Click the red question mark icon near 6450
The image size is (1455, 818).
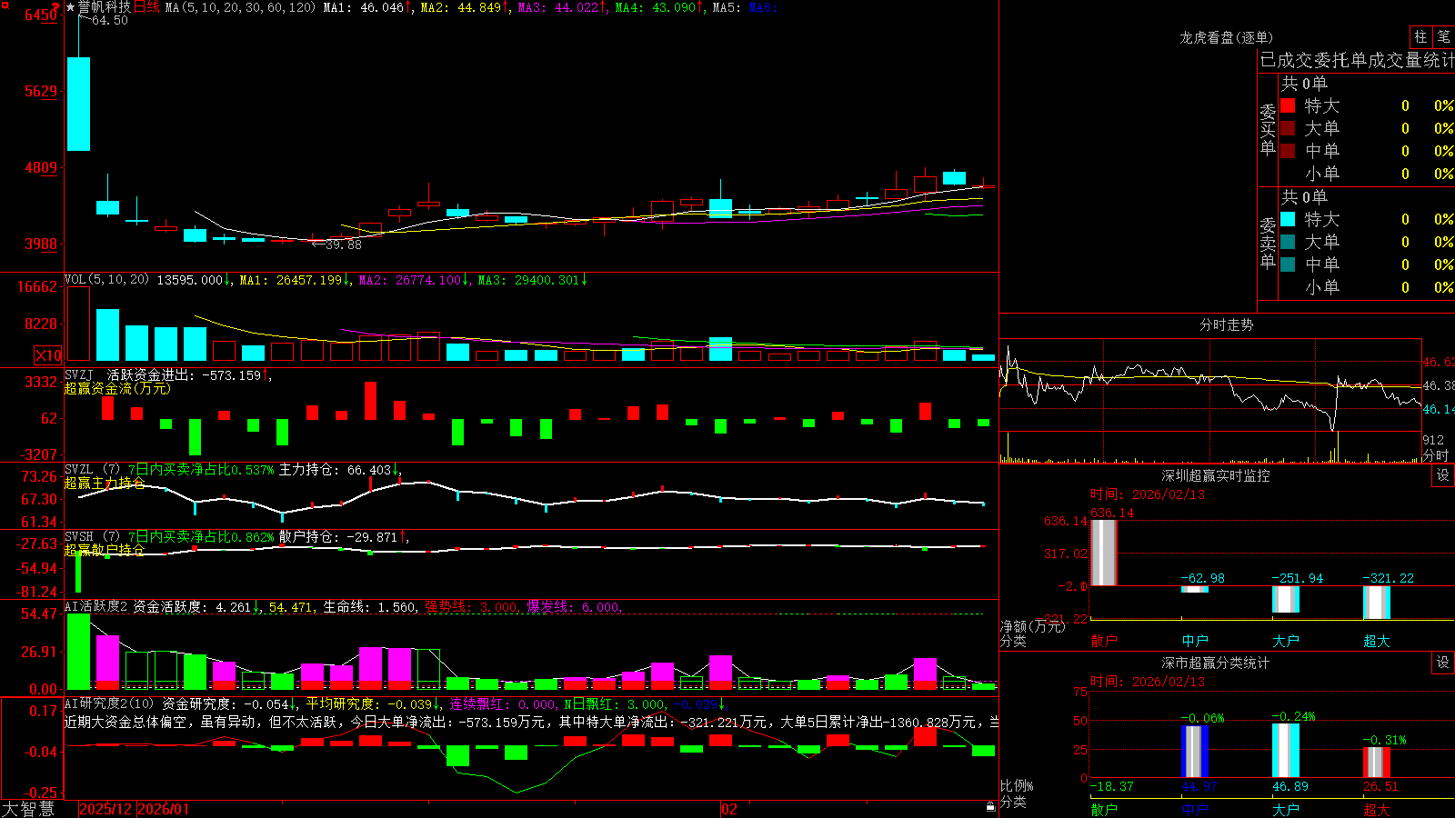tap(56, 8)
